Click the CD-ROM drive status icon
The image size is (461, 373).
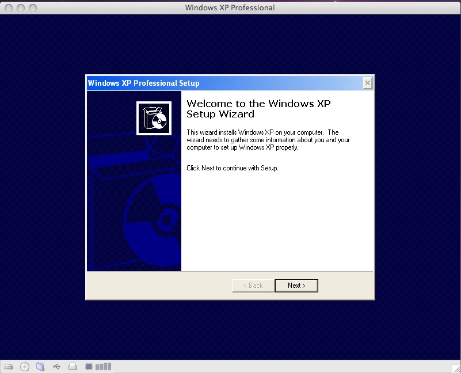[24, 366]
